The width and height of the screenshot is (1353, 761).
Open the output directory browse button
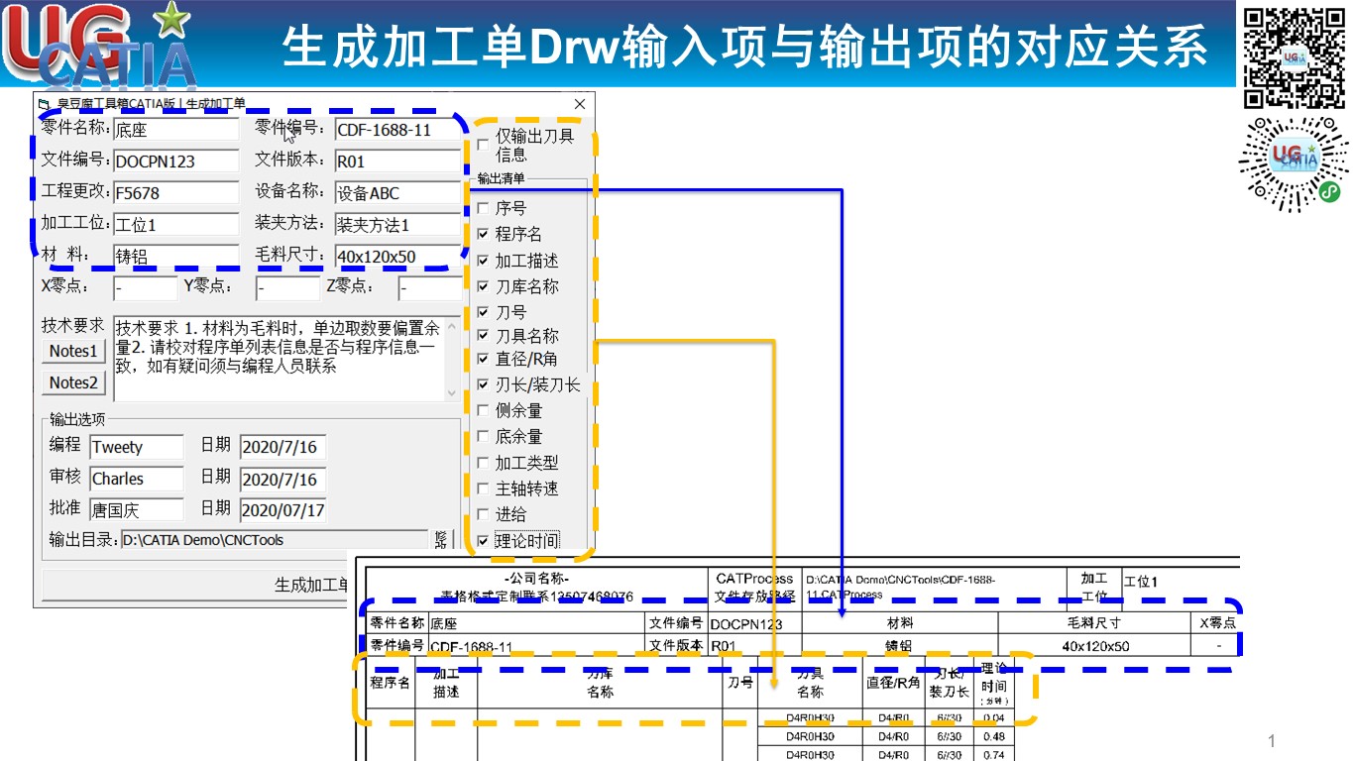pos(442,539)
